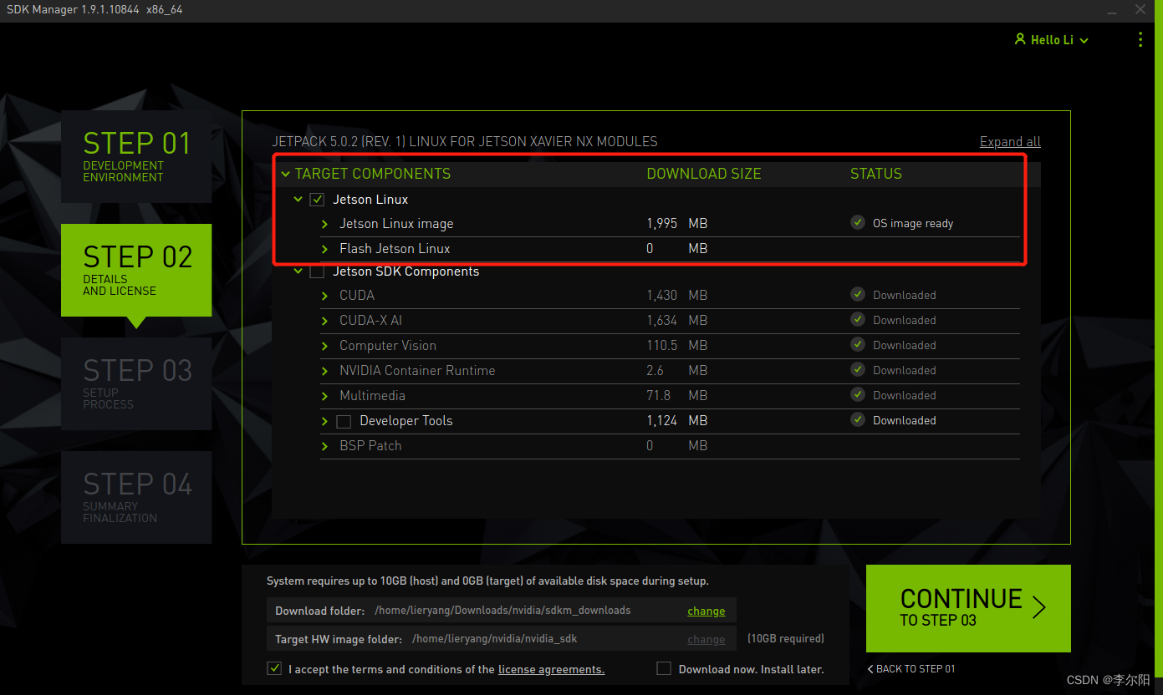This screenshot has width=1163, height=695.
Task: Go to Step 01 Development Environment
Action: (x=136, y=156)
